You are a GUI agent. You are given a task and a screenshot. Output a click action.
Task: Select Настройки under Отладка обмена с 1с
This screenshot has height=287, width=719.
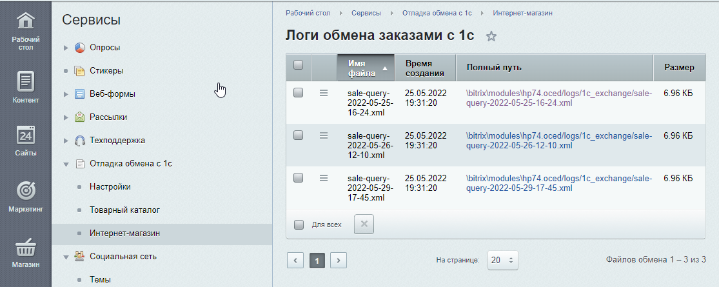coord(110,187)
